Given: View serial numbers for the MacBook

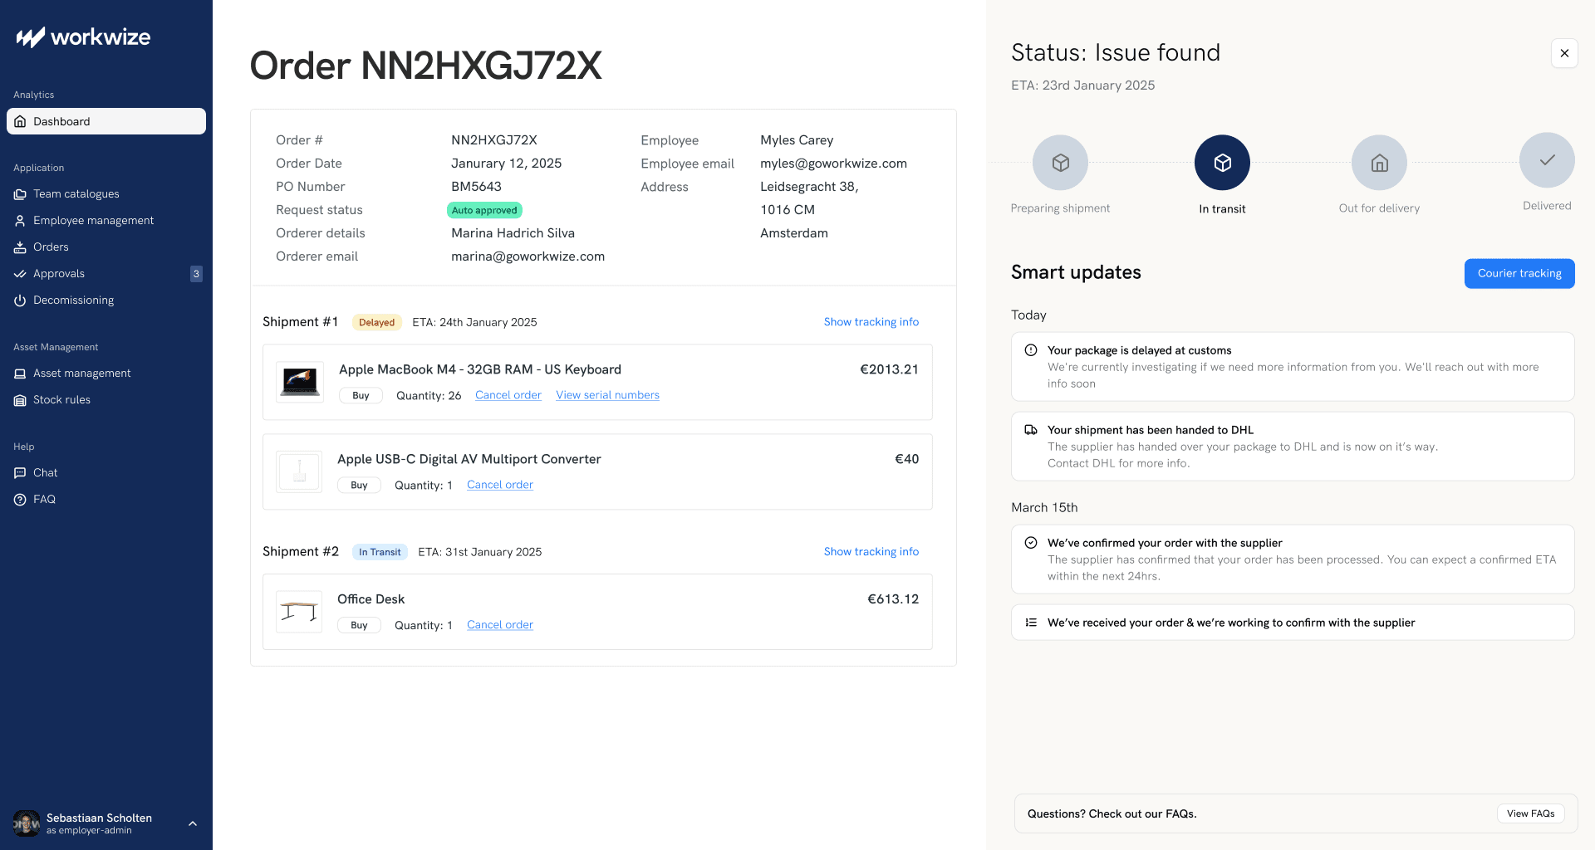Looking at the screenshot, I should point(608,395).
